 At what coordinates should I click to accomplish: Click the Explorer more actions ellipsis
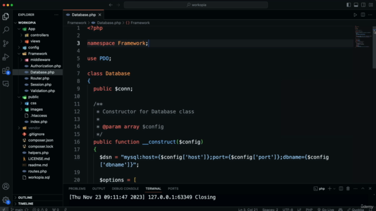click(x=56, y=15)
